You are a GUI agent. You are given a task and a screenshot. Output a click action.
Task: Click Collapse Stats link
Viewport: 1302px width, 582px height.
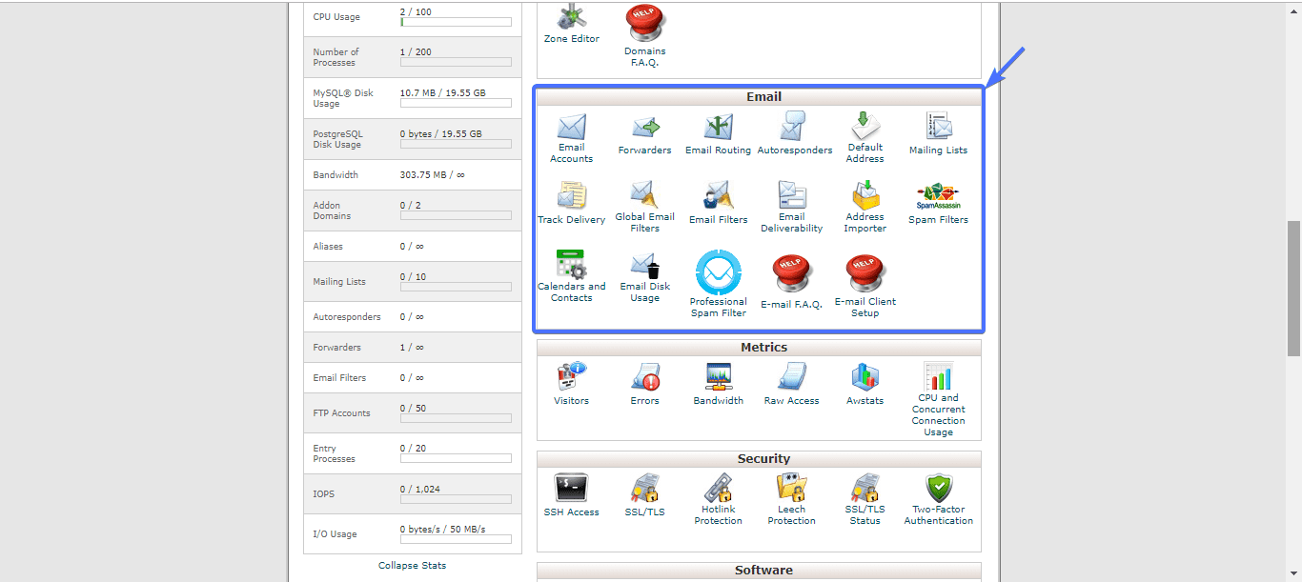pos(412,565)
